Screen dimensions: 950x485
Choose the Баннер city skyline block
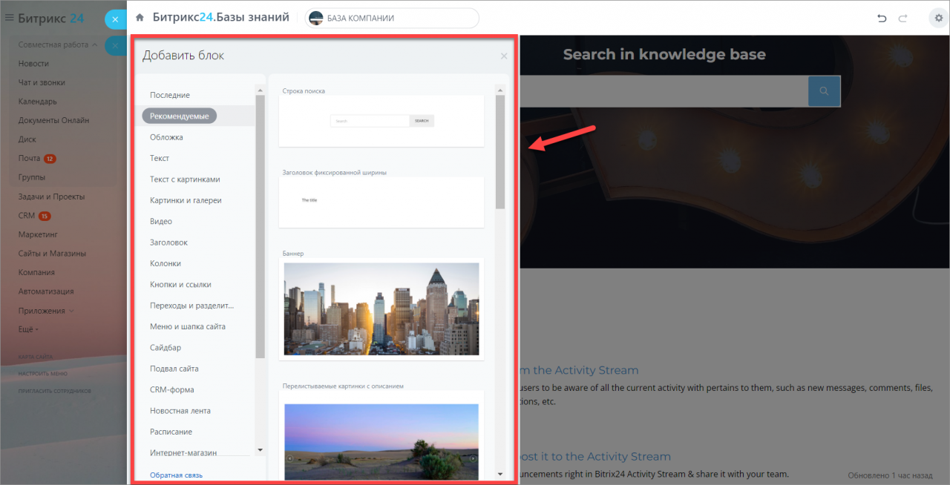tap(381, 309)
